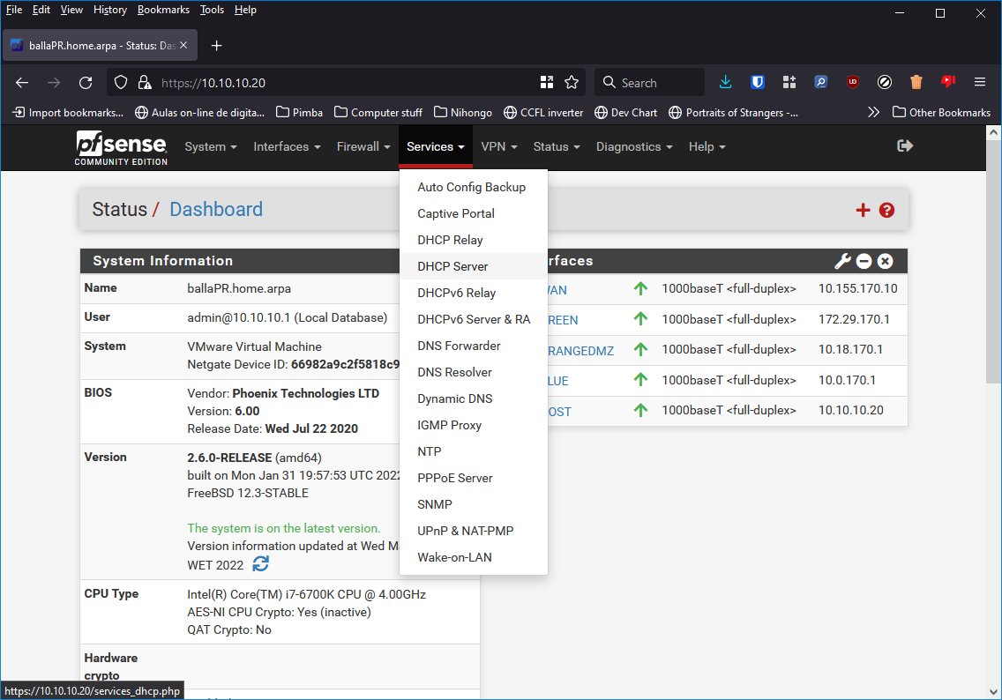1002x700 pixels.
Task: Click the Dashboard breadcrumb link
Action: click(216, 210)
